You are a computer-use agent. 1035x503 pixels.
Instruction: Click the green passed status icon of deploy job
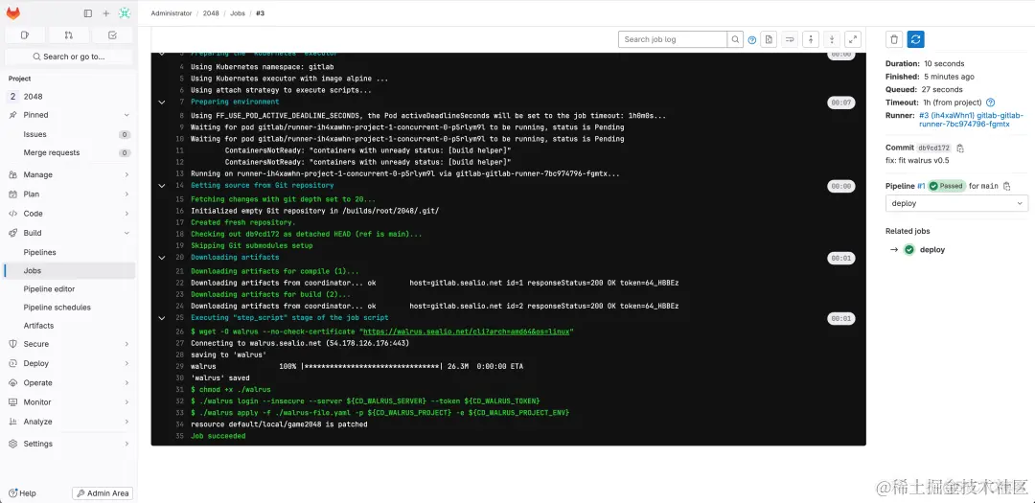[x=908, y=249]
